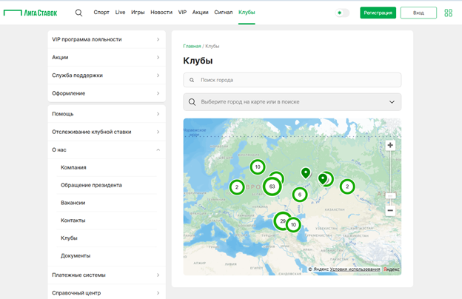Open the Спорт menu item

pyautogui.click(x=101, y=13)
